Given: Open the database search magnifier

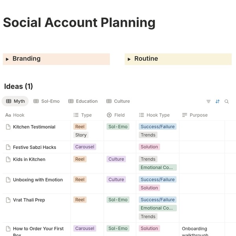Looking at the screenshot, I should coord(227,101).
